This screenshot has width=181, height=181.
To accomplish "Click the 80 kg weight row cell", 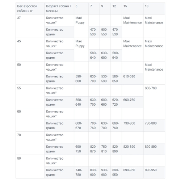I will pyautogui.click(x=30, y=167).
